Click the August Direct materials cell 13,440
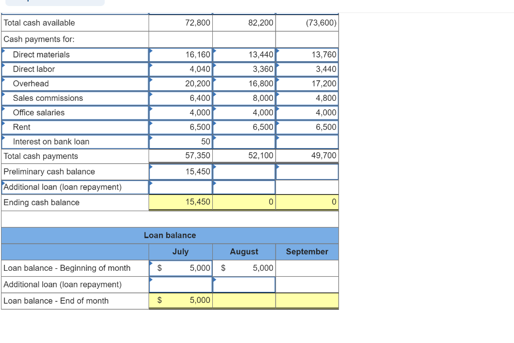The width and height of the screenshot is (514, 343). tap(244, 55)
